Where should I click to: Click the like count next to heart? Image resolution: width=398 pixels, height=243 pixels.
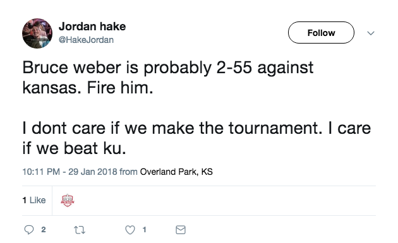tap(145, 230)
